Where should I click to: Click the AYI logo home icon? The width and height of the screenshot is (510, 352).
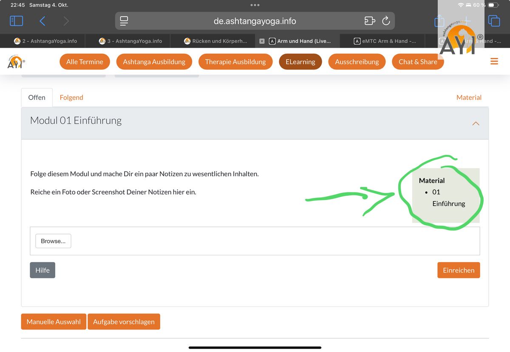tap(16, 62)
